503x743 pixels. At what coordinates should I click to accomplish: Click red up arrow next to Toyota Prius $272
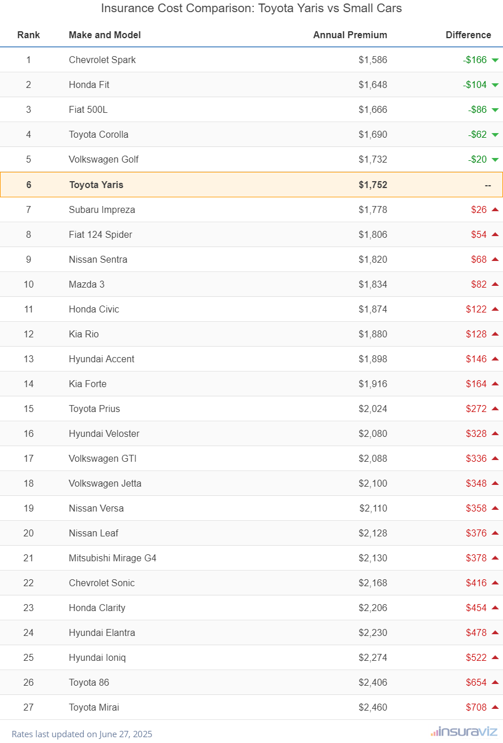495,409
